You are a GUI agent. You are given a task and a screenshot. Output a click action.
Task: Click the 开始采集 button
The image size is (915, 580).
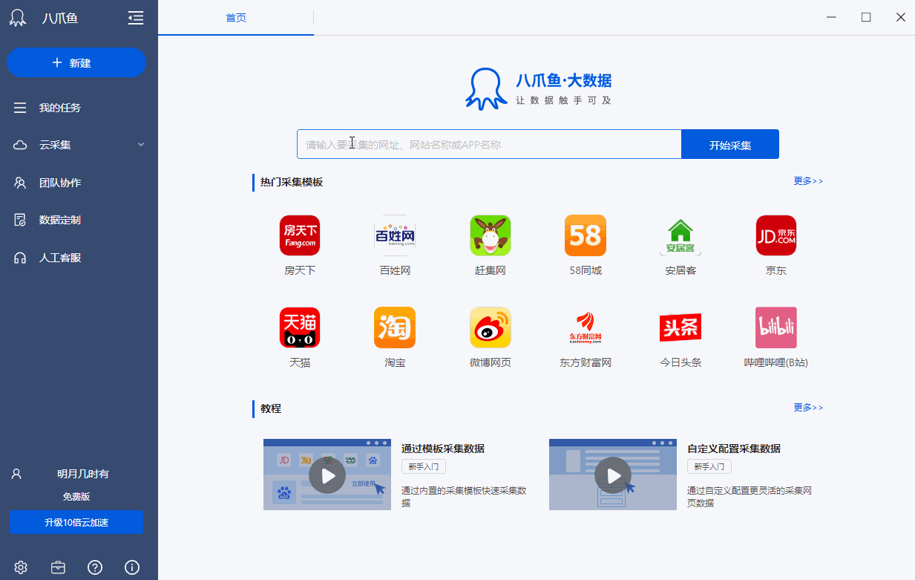[x=730, y=145]
